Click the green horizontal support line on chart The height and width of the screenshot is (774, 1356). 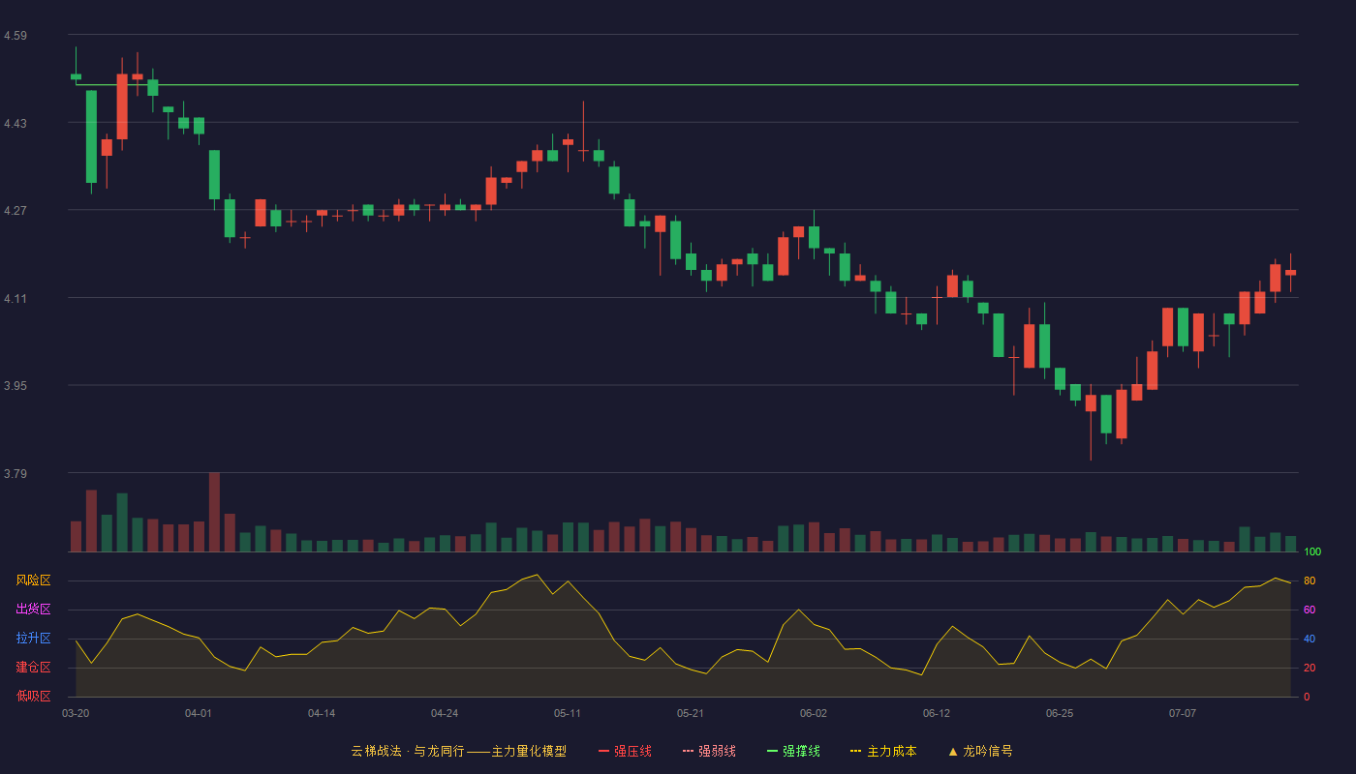click(687, 85)
